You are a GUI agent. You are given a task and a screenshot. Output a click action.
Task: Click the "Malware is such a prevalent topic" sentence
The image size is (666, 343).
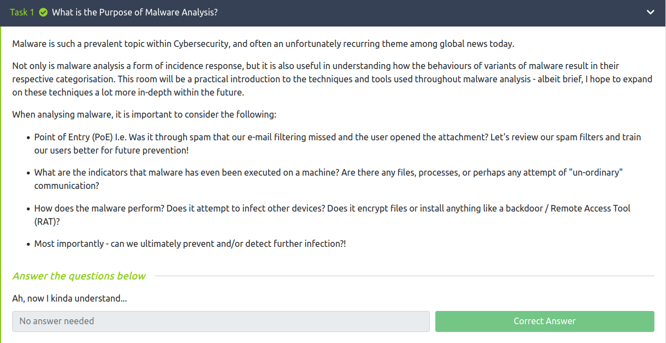(x=263, y=44)
